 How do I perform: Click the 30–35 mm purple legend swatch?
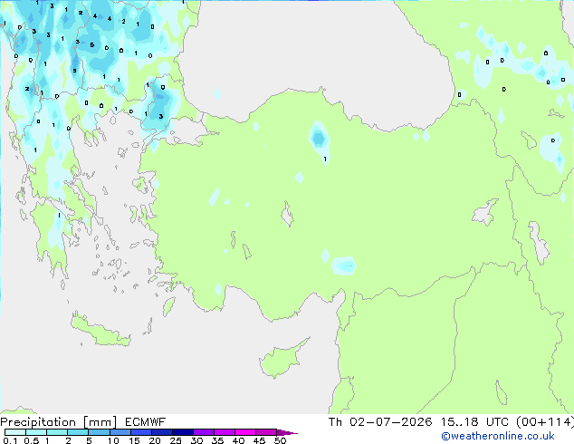204,432
